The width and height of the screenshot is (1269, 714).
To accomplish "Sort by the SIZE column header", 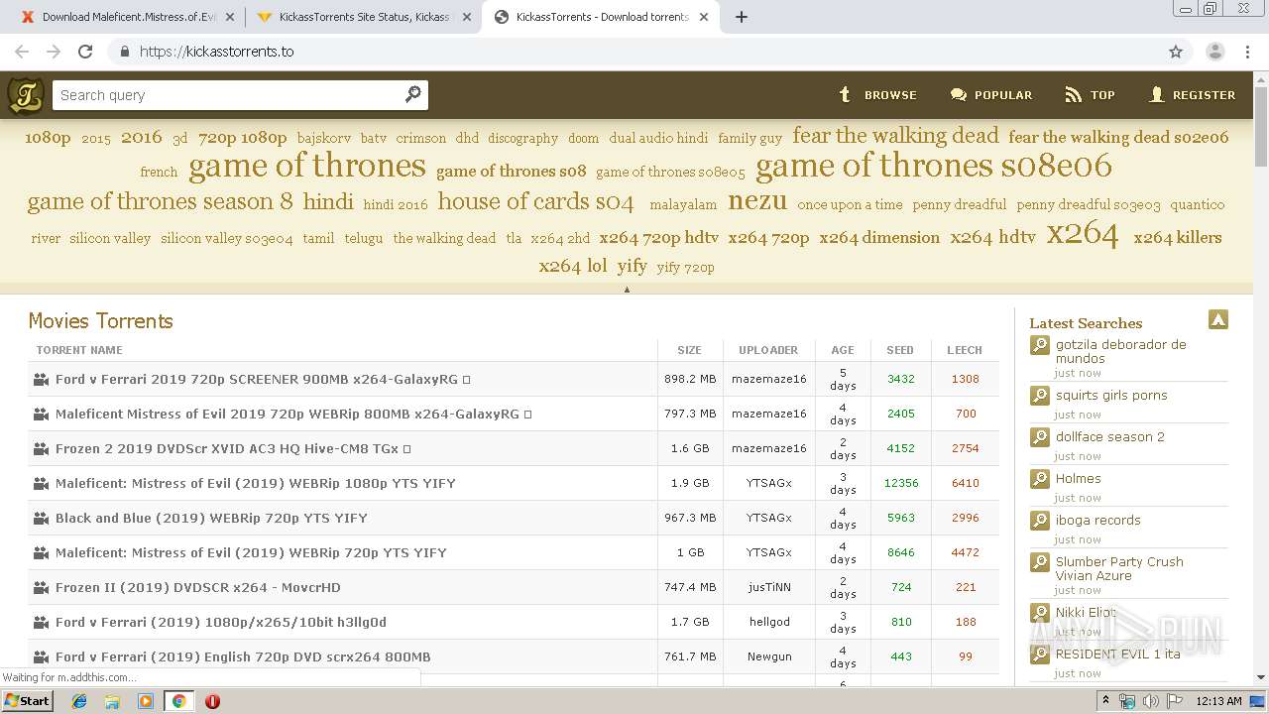I will pyautogui.click(x=689, y=350).
